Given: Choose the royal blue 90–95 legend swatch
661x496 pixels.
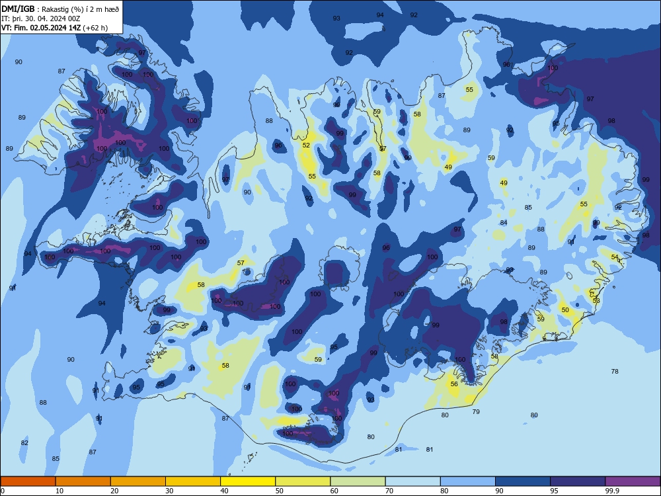Looking at the screenshot, I should pyautogui.click(x=523, y=481).
